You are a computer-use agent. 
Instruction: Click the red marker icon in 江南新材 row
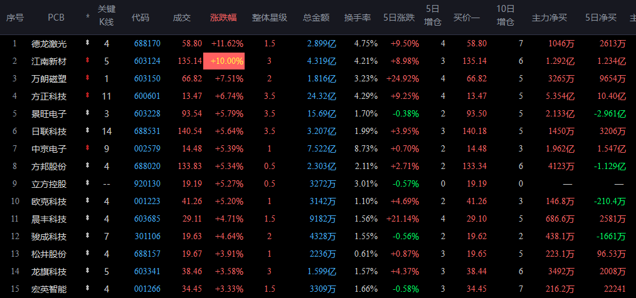(x=87, y=60)
